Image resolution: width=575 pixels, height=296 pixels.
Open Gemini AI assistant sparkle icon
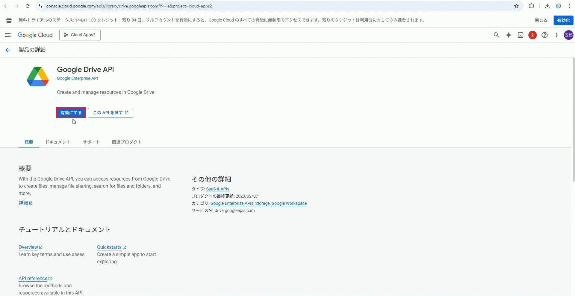(x=509, y=35)
